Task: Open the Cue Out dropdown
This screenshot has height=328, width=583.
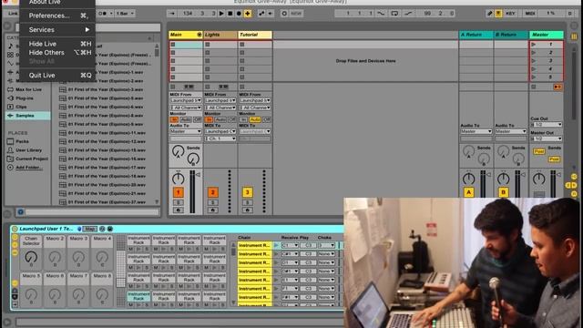Action: pos(547,125)
